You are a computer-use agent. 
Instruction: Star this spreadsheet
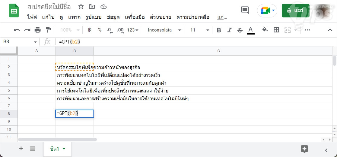coord(81,7)
